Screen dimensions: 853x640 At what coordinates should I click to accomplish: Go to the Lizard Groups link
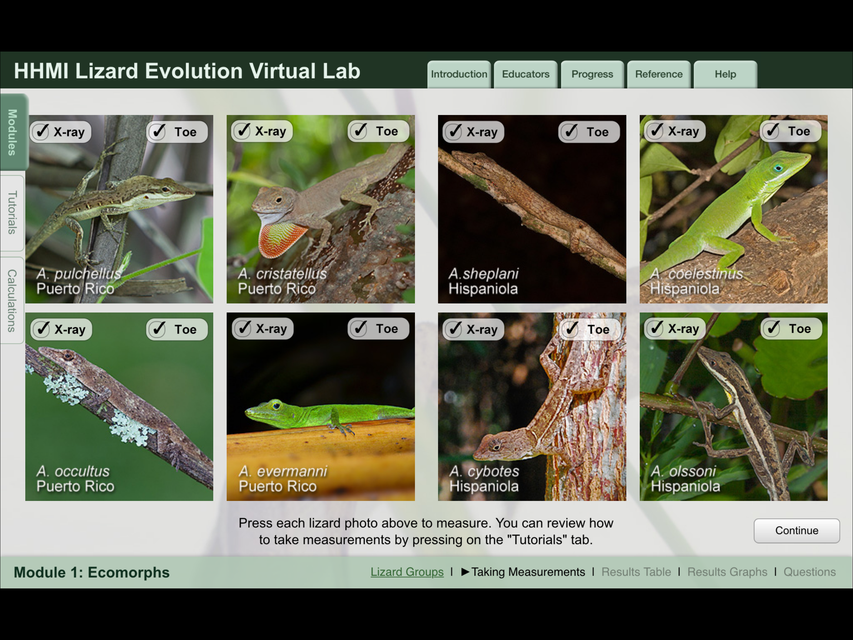point(407,572)
